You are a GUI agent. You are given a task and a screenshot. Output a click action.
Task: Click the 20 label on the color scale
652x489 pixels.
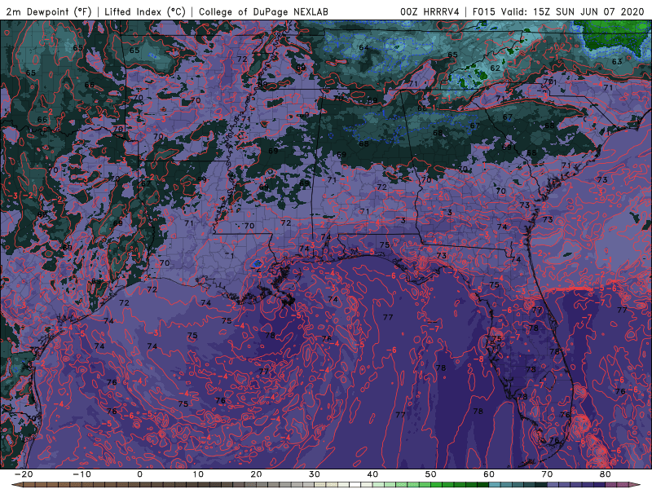click(256, 474)
